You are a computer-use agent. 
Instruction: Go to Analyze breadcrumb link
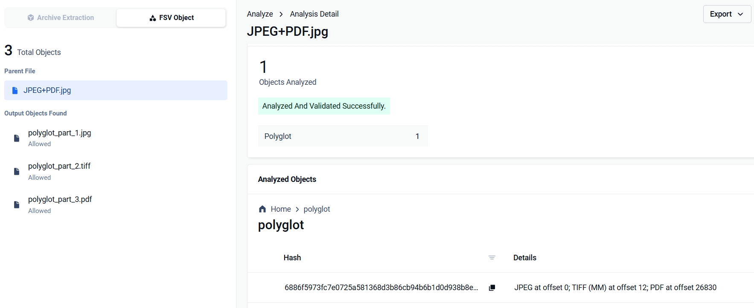click(260, 14)
